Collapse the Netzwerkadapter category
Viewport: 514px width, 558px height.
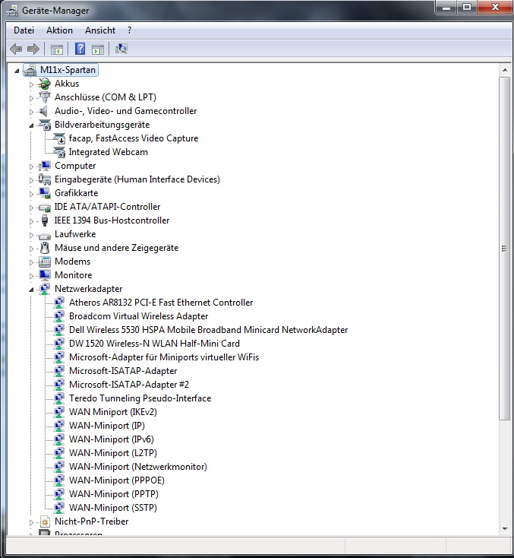32,290
